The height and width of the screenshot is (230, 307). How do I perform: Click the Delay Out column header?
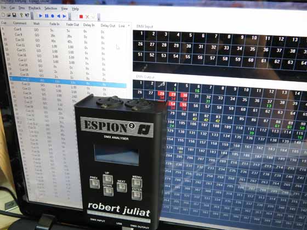pos(108,26)
